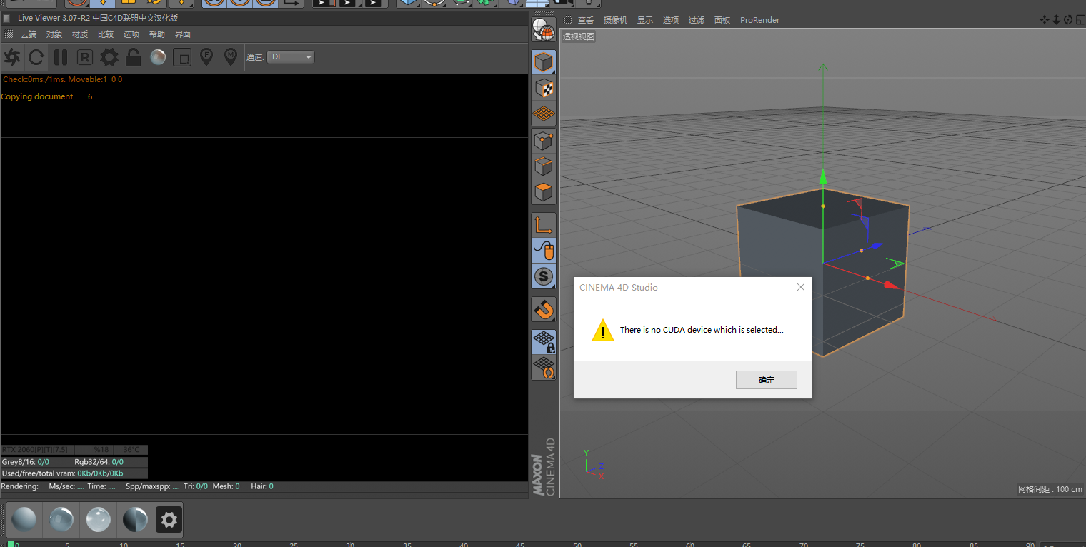
Task: Click the 透视视图 viewport label
Action: [579, 36]
